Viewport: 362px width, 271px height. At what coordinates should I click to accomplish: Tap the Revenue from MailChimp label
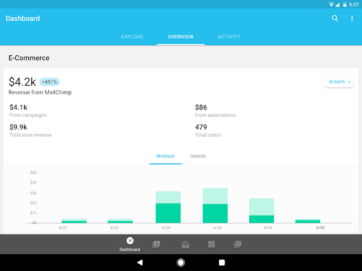(x=40, y=92)
